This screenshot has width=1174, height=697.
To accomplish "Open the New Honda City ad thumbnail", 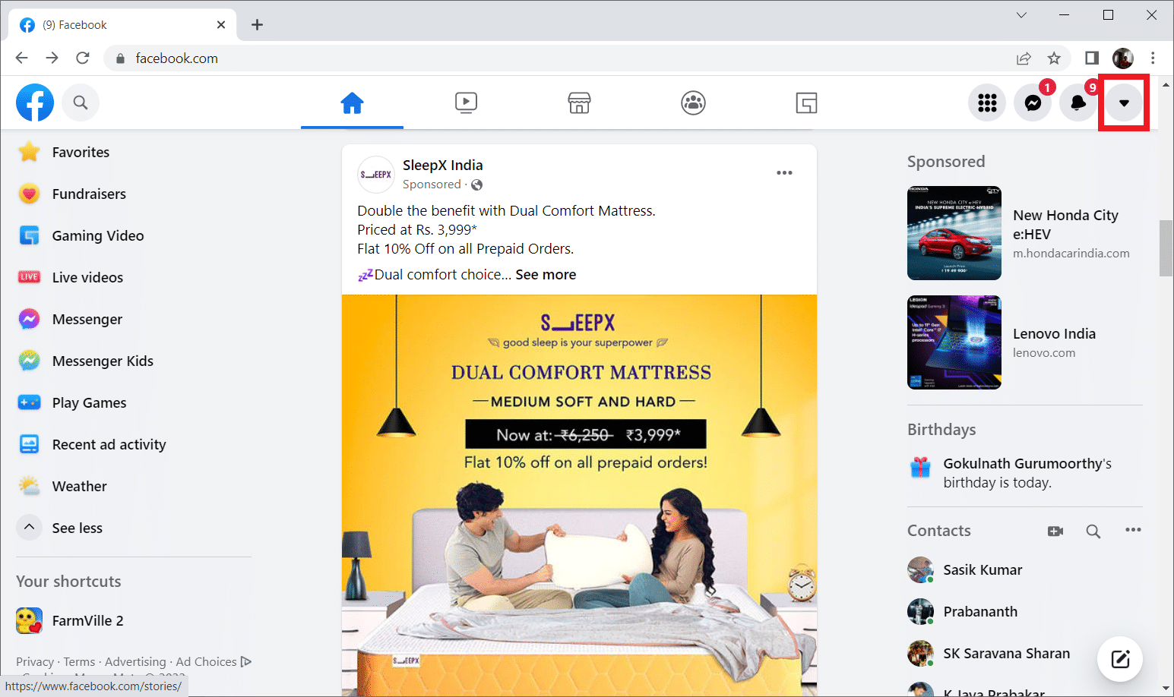I will point(954,233).
